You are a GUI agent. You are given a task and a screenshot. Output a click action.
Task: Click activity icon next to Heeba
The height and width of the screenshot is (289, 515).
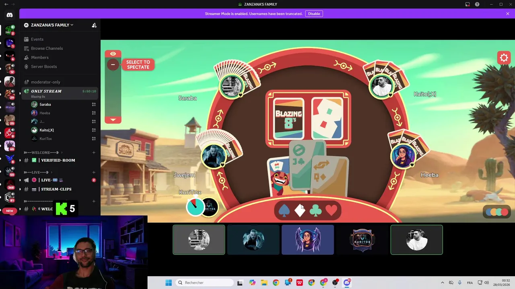pos(94,113)
